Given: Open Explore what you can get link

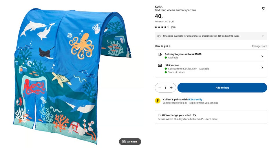Looking at the screenshot, I should [204, 103].
